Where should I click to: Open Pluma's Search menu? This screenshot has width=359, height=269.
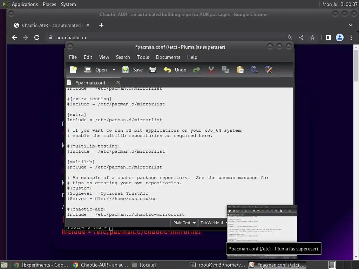[123, 57]
